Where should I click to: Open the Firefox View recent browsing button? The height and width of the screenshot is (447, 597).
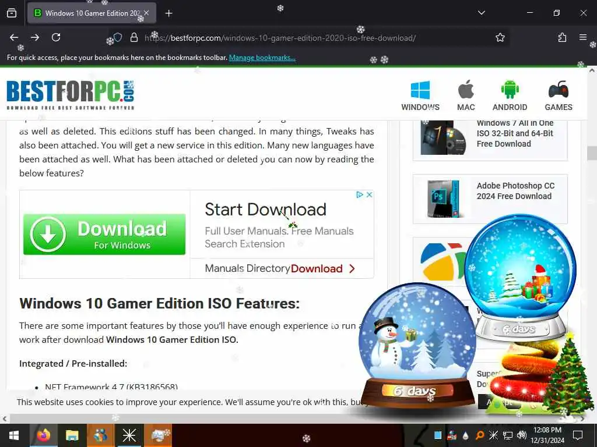[12, 13]
